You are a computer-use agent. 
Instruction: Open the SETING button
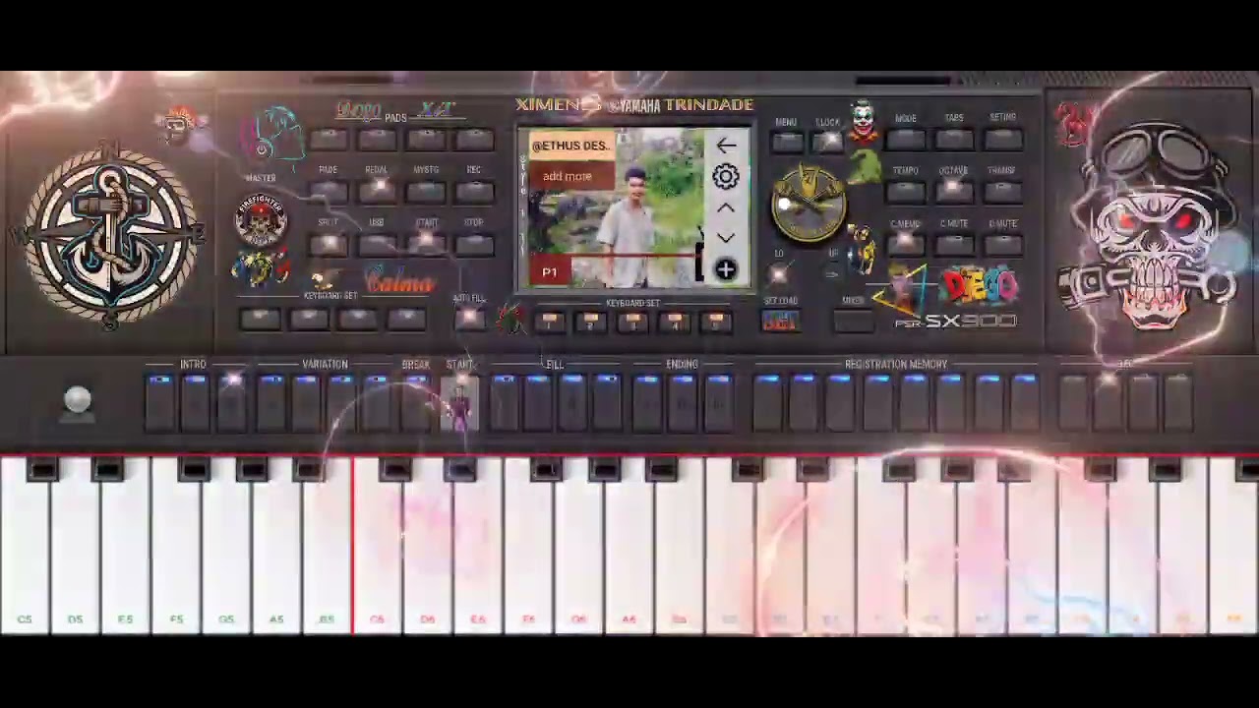point(1002,138)
